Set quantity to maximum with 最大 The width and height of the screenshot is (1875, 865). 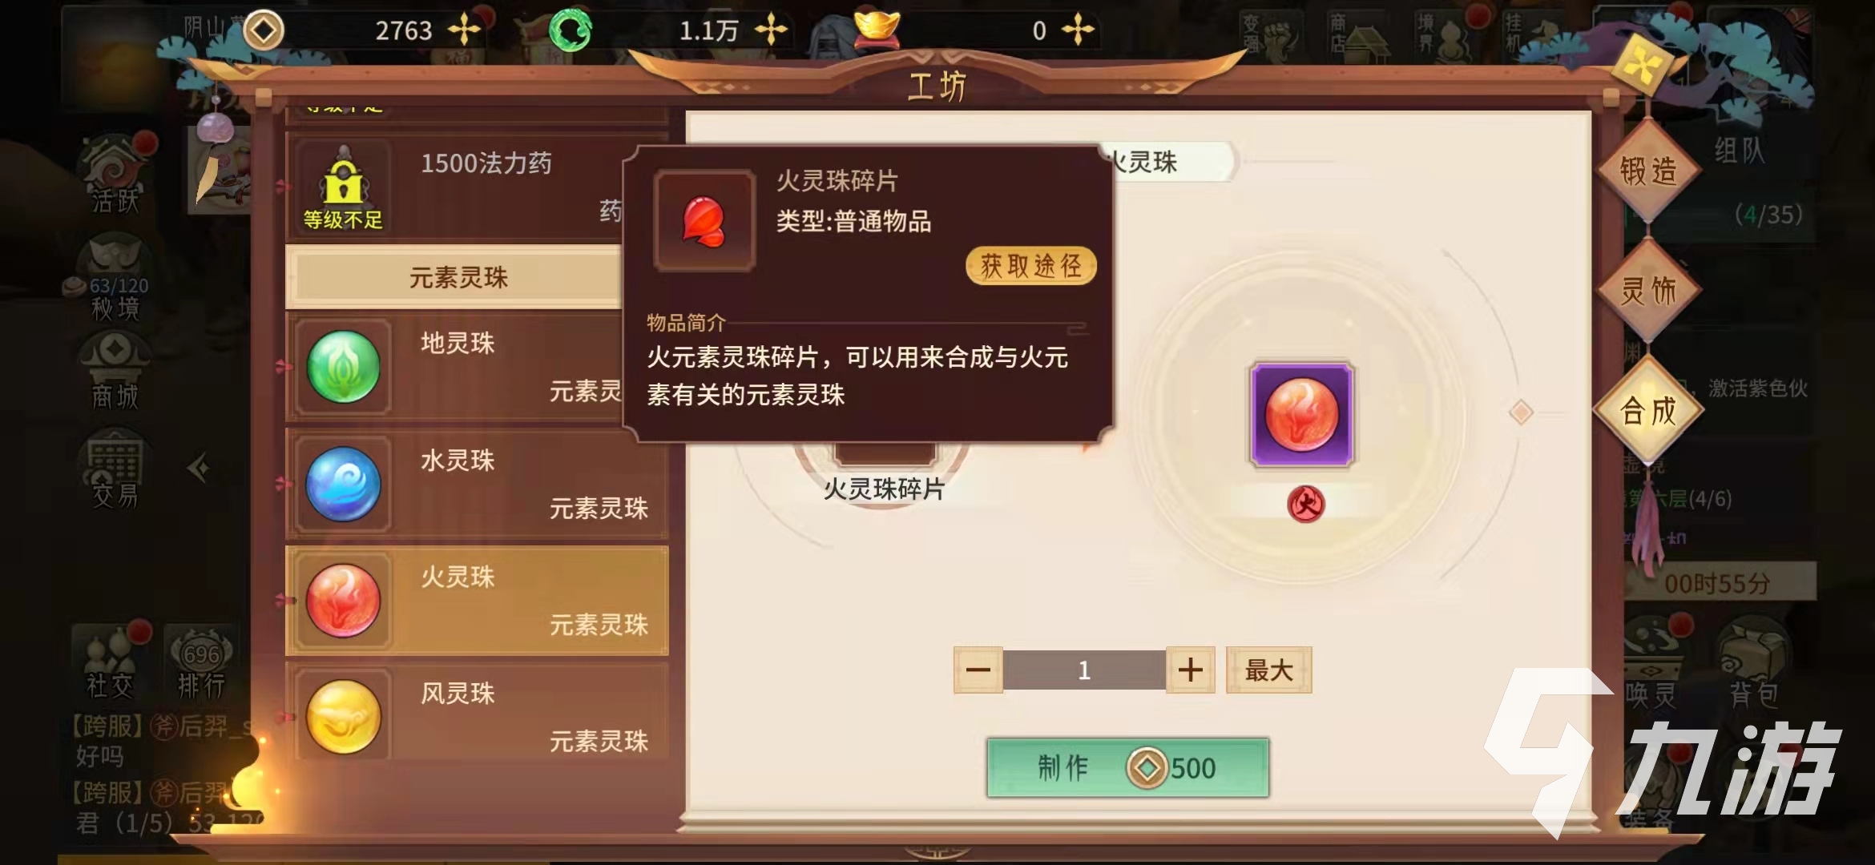[x=1268, y=670]
